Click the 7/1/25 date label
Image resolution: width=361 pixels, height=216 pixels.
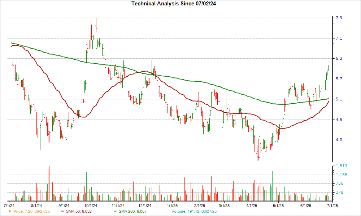[x=332, y=206]
